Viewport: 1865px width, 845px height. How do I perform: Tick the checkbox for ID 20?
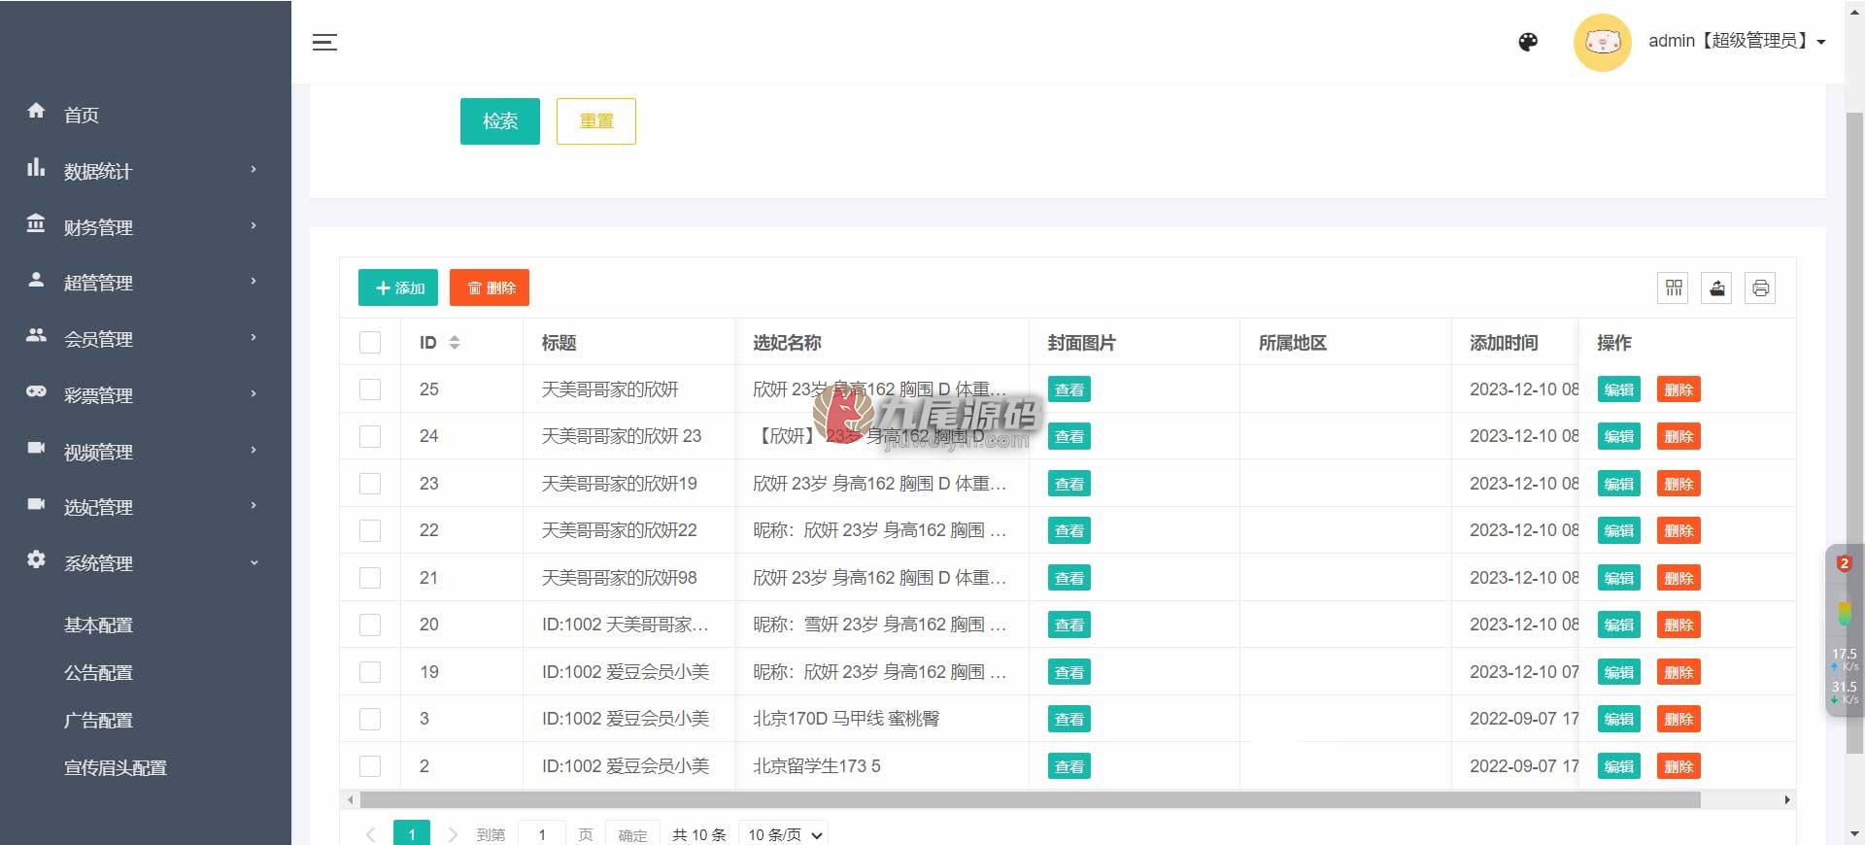370,625
